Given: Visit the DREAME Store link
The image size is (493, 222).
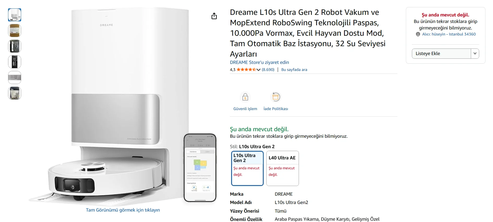Looking at the screenshot, I should (259, 62).
